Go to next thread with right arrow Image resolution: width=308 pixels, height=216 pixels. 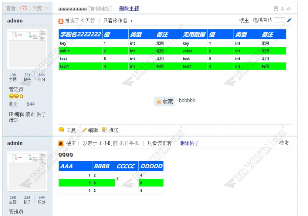[289, 9]
